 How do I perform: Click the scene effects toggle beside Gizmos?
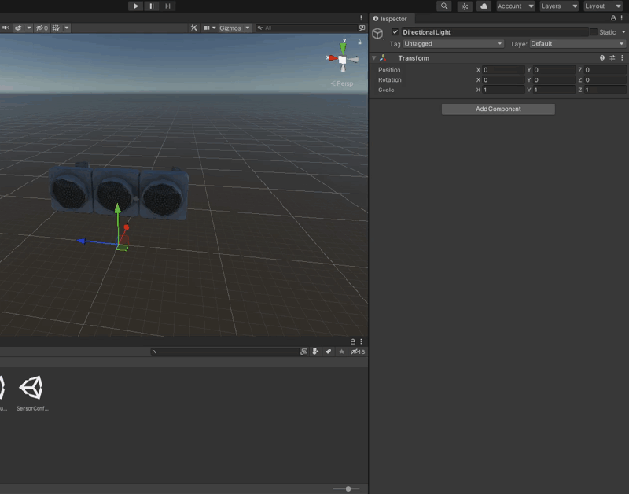[x=18, y=27]
